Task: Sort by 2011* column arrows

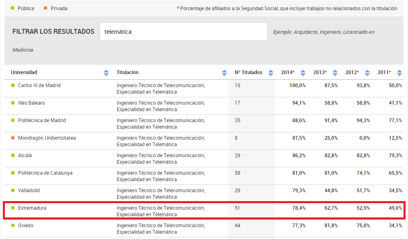Action: [x=399, y=73]
